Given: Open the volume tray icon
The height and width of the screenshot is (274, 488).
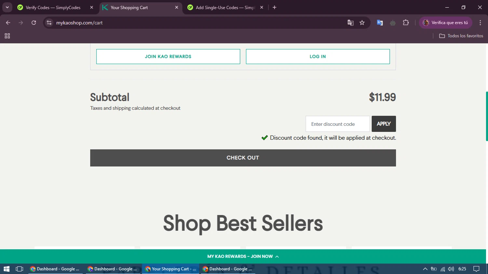Looking at the screenshot, I should tap(451, 269).
